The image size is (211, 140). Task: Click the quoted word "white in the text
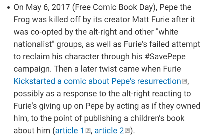click(x=167, y=32)
